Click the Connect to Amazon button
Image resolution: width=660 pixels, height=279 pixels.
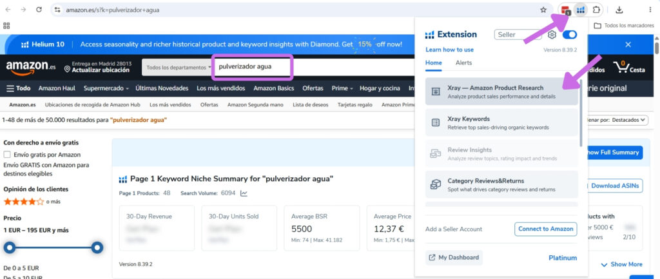[545, 229]
